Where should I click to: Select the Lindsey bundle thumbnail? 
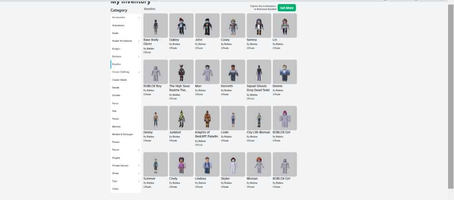tap(207, 165)
